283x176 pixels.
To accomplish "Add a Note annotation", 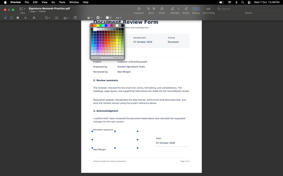I will coord(75,18).
